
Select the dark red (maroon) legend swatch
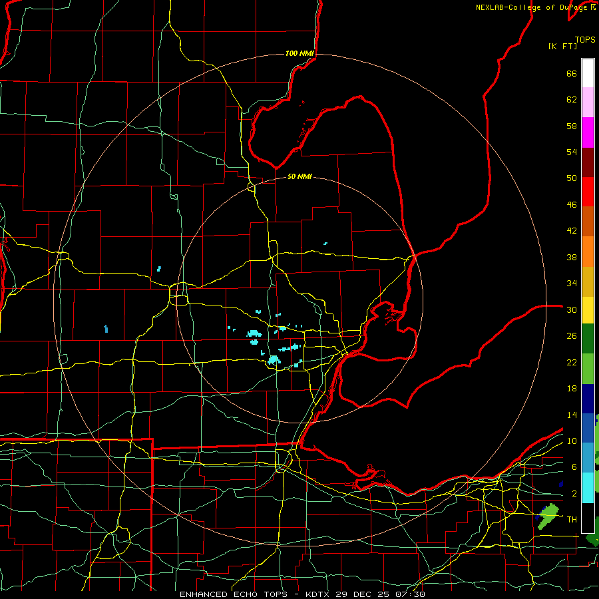point(588,162)
